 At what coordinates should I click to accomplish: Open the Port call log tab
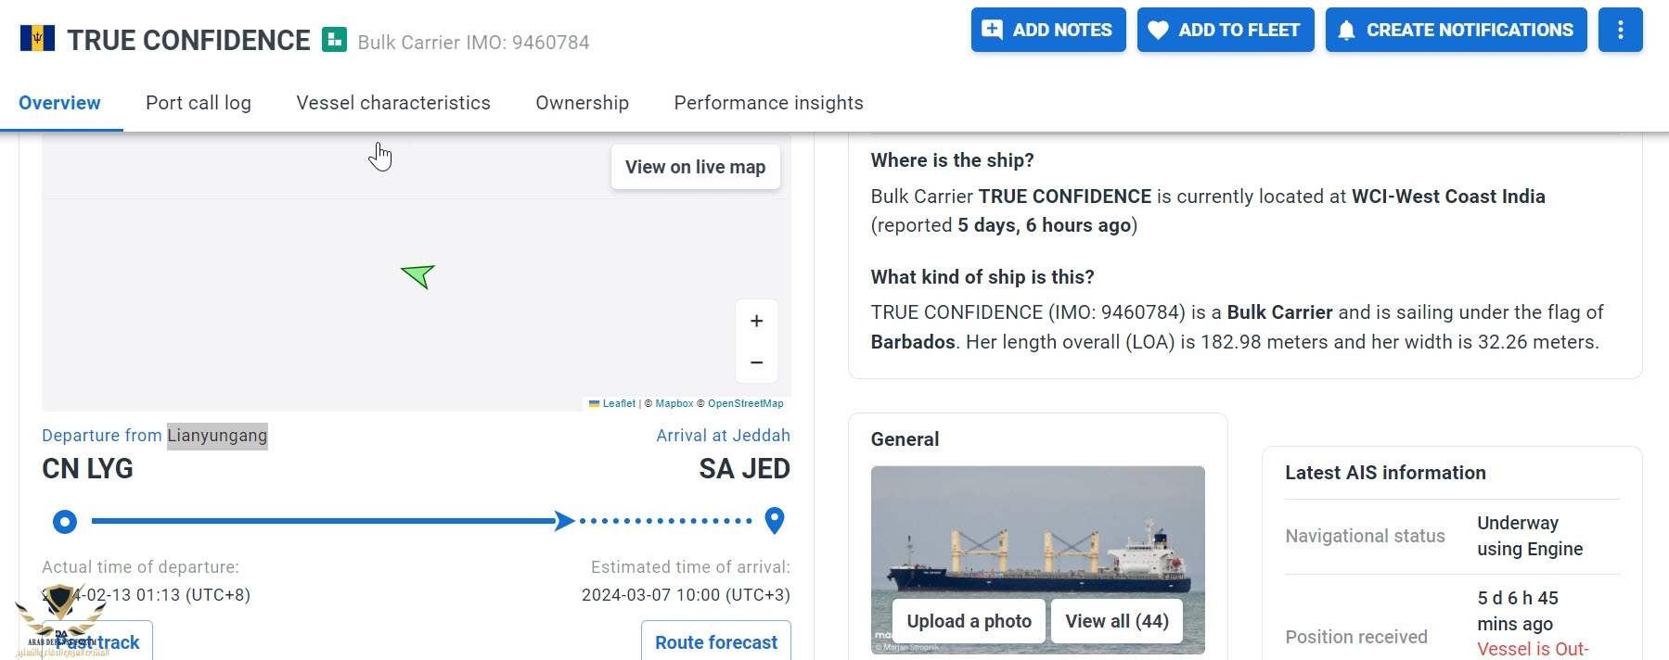(198, 103)
